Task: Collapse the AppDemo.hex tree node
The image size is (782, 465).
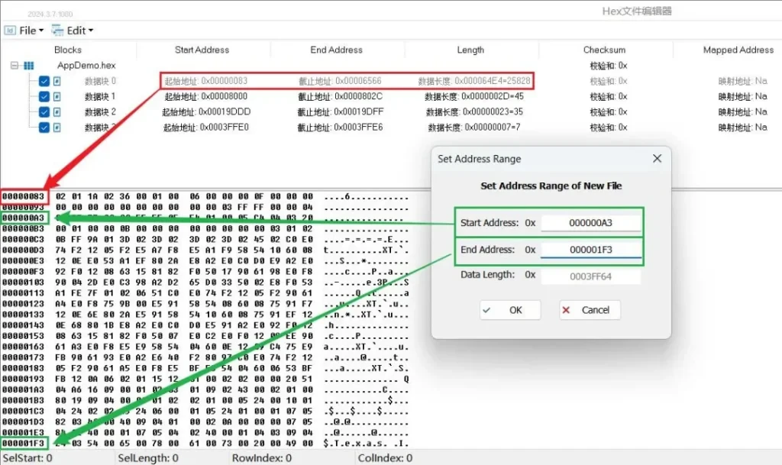Action: click(x=14, y=66)
